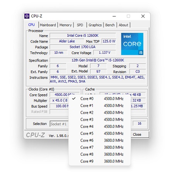Screen dimensions: 174x174
Task: Select Core #6 running at 3600.0 MHz
Action: pos(100,140)
